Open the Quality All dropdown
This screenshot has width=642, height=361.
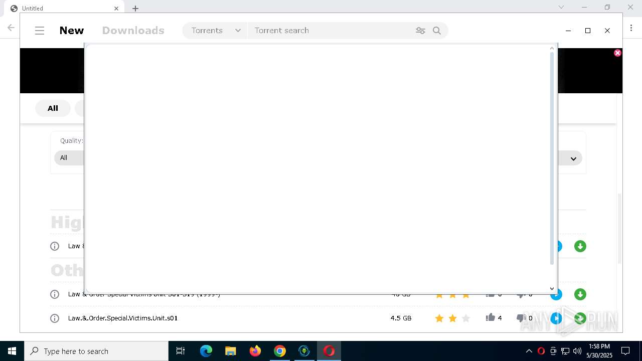click(68, 157)
